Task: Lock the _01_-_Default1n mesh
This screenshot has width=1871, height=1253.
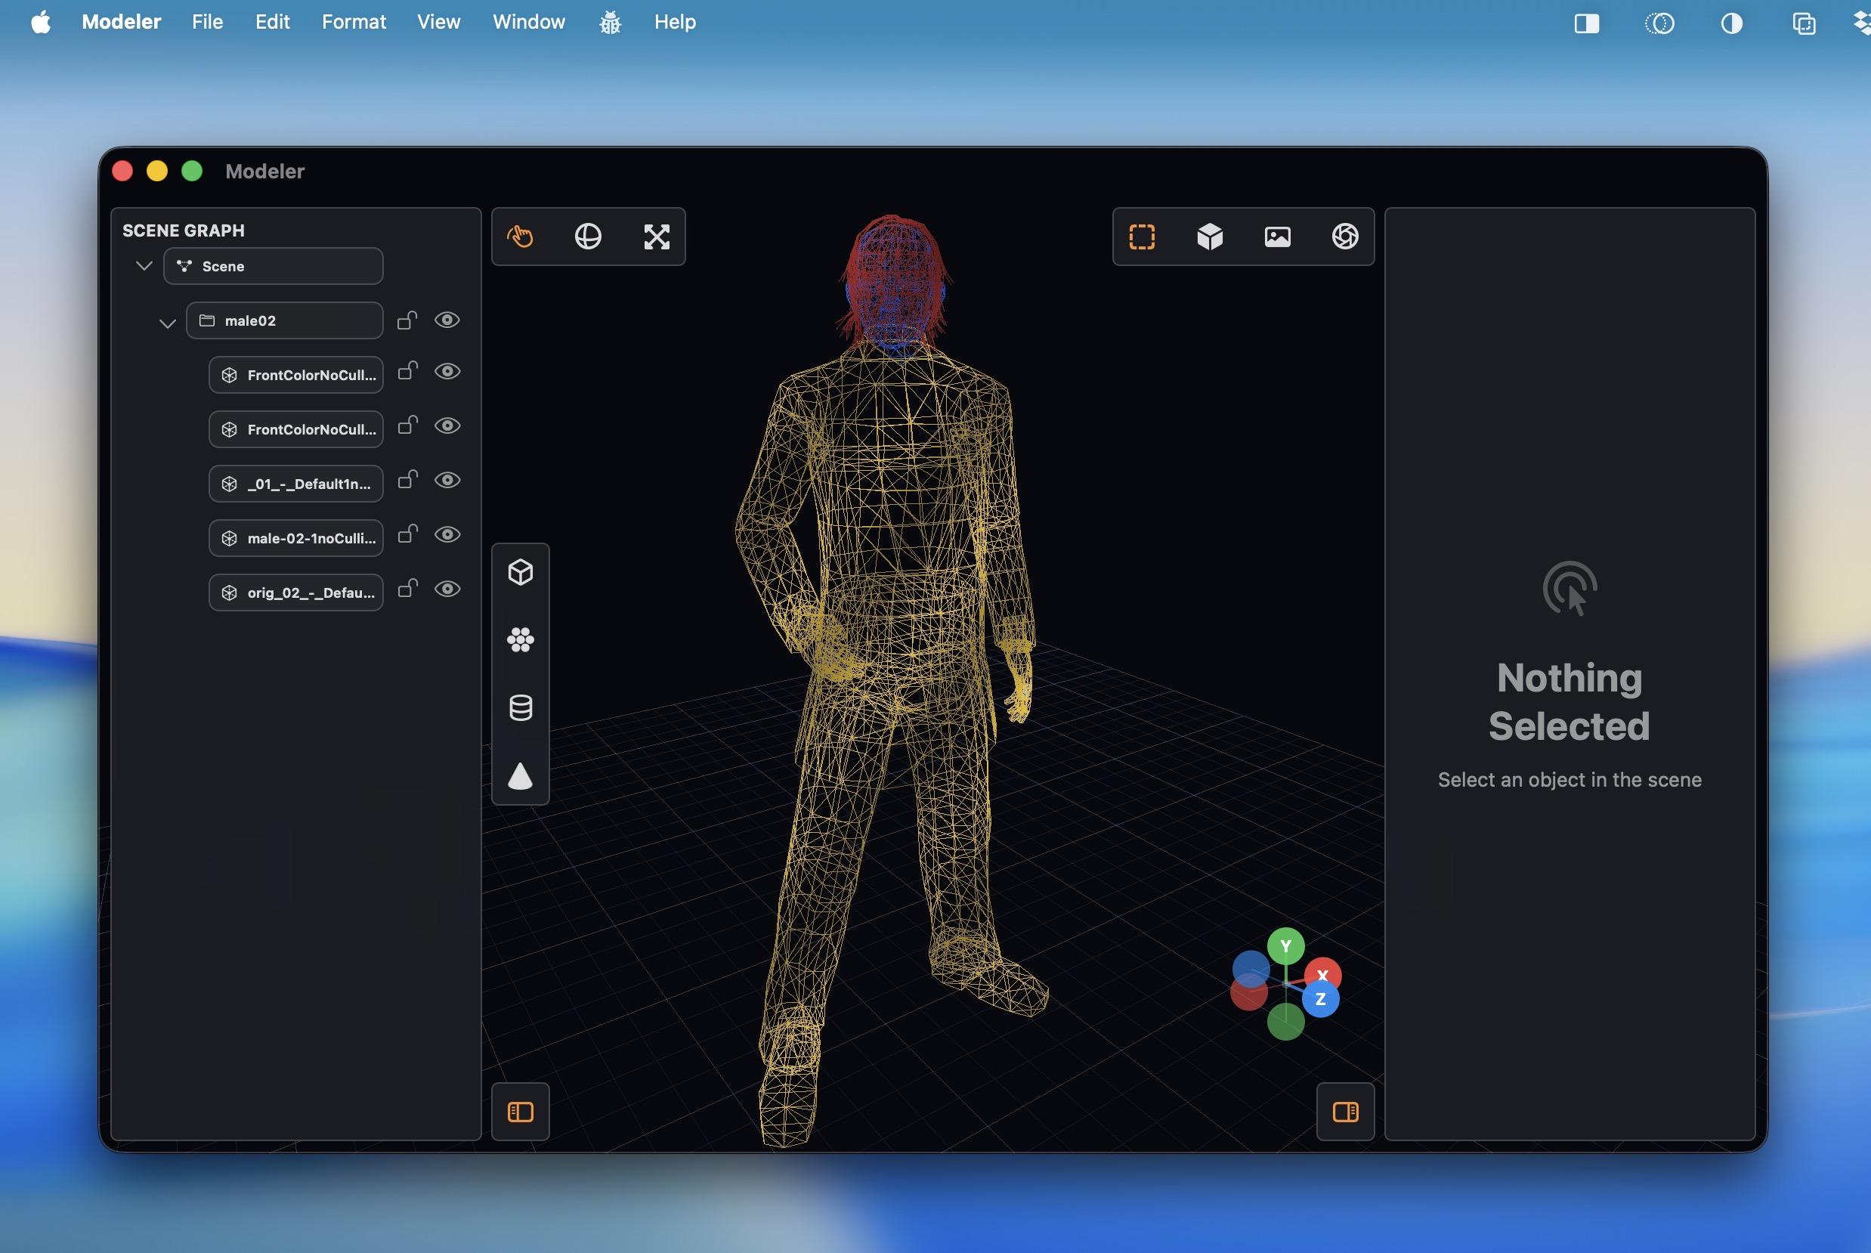Action: coord(407,479)
